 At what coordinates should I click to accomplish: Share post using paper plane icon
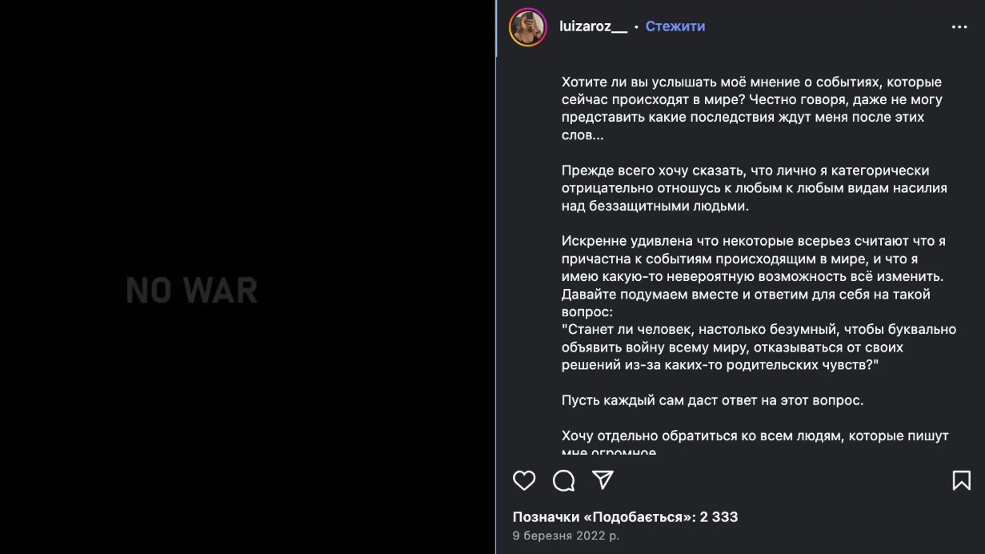coord(603,480)
